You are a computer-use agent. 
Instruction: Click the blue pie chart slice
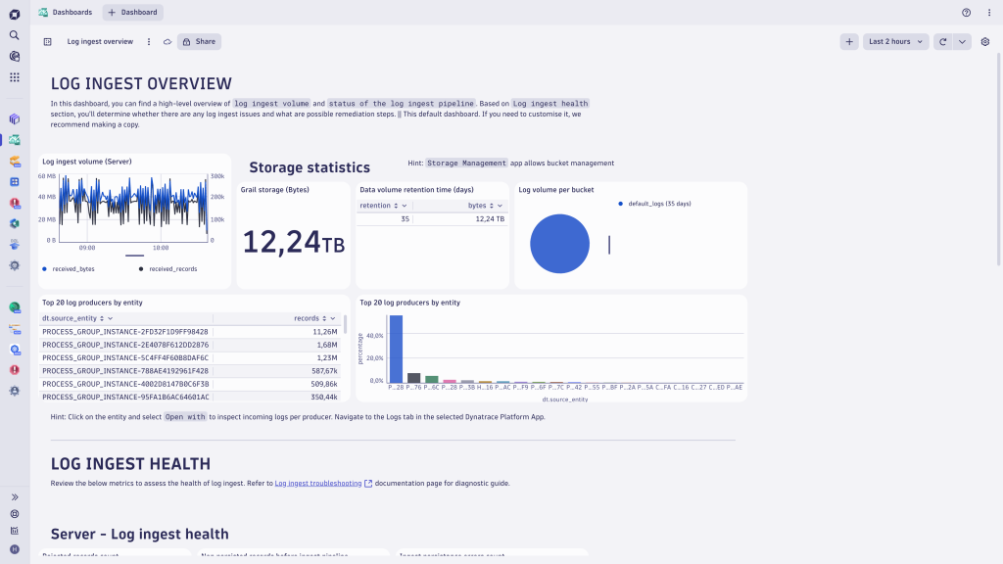(559, 244)
